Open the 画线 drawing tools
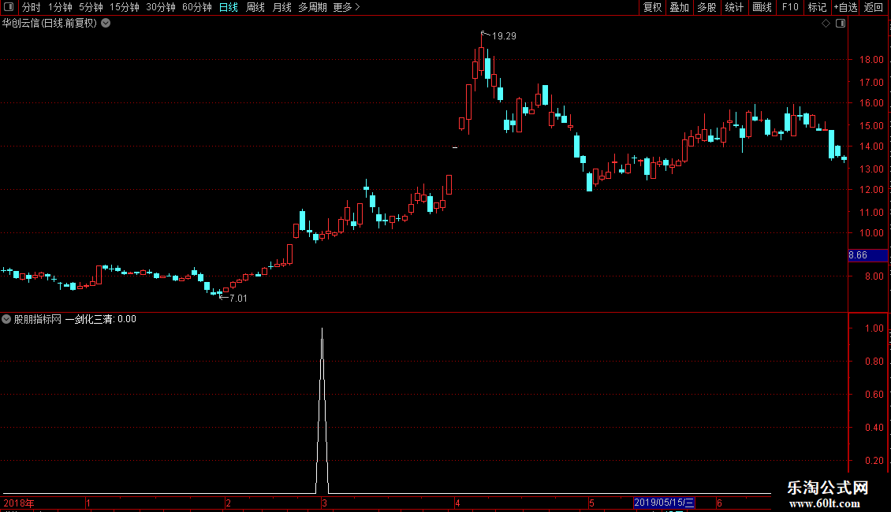The height and width of the screenshot is (512, 891). [762, 7]
